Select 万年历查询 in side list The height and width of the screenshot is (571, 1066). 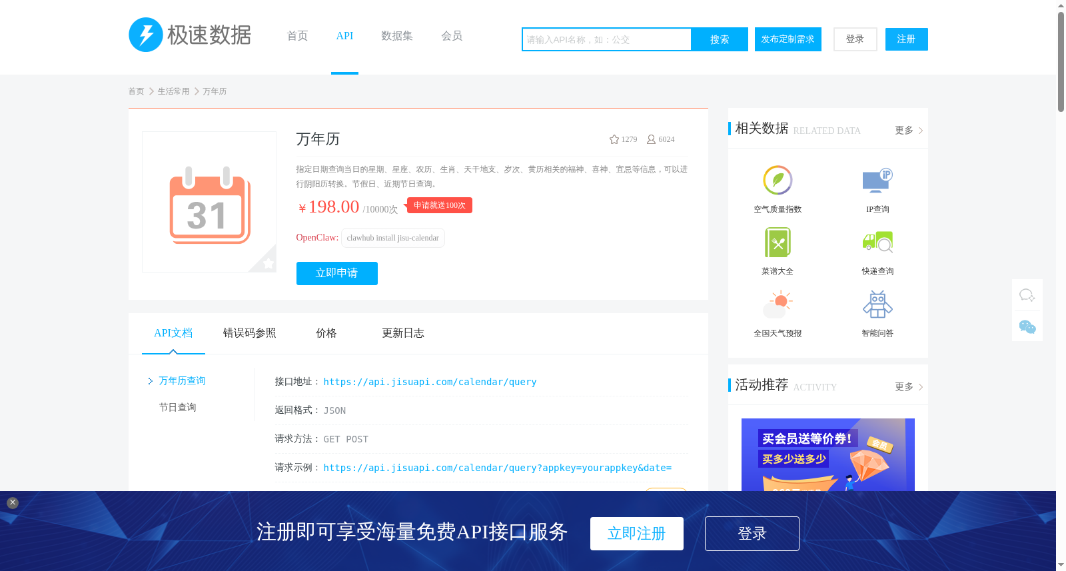182,381
